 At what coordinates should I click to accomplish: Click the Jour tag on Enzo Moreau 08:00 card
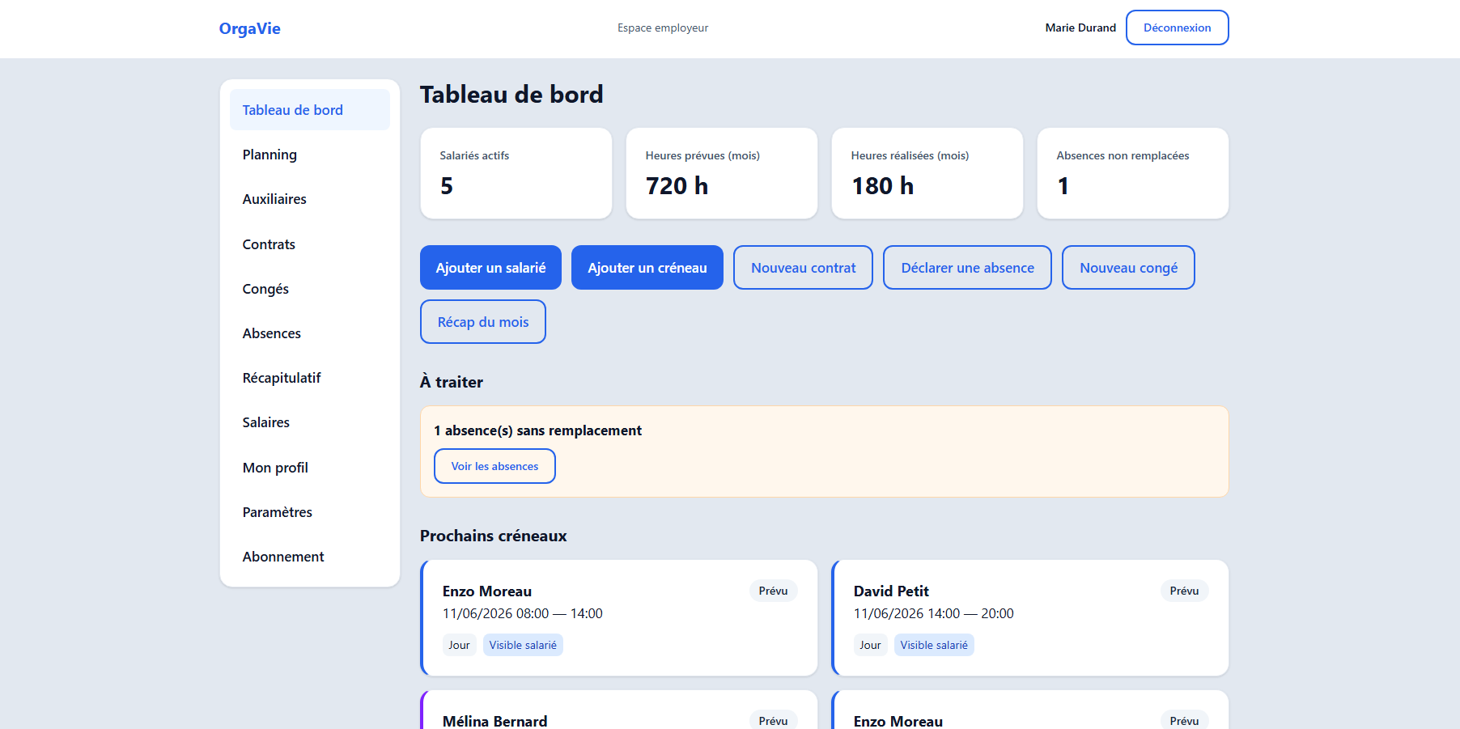(459, 645)
